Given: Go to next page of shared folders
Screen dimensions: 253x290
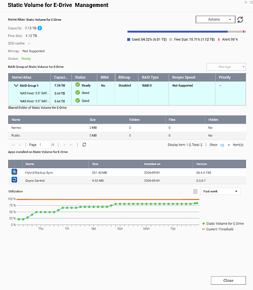Looking at the screenshot, I should click(x=65, y=145).
